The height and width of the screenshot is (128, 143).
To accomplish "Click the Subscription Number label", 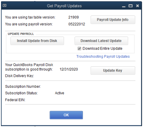I will point(23,86).
